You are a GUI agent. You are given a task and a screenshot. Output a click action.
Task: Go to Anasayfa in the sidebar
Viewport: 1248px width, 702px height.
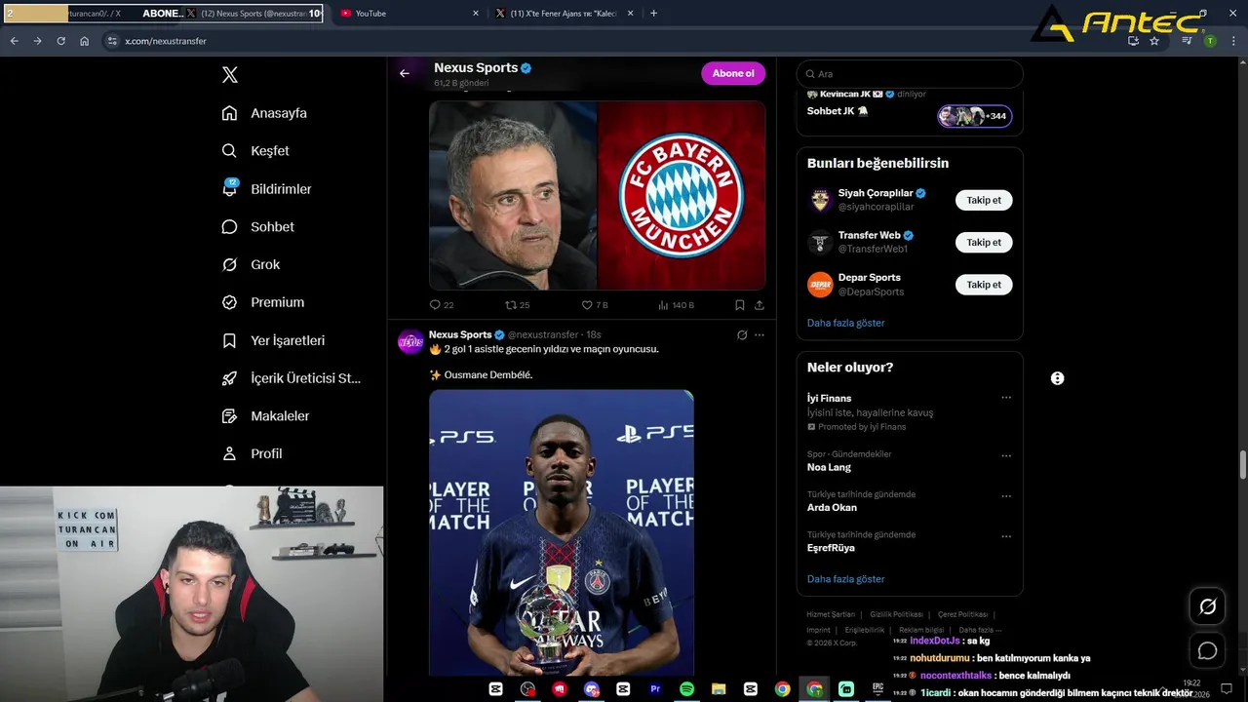tap(264, 113)
